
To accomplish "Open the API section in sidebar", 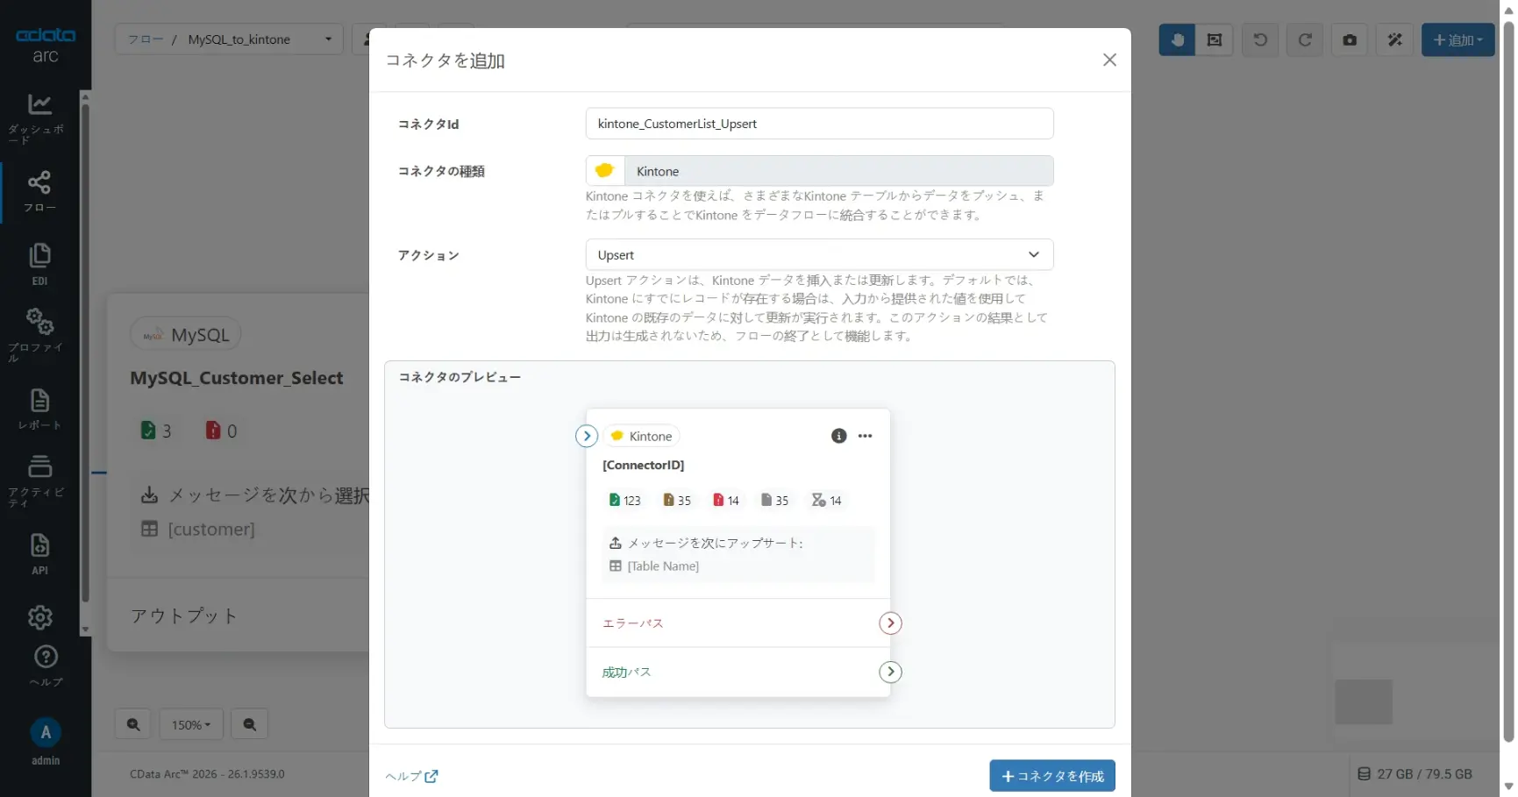I will (x=39, y=554).
